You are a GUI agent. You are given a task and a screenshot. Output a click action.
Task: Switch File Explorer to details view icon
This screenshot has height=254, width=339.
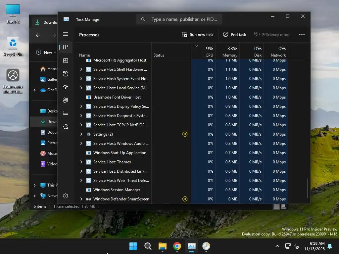pyautogui.click(x=276, y=206)
